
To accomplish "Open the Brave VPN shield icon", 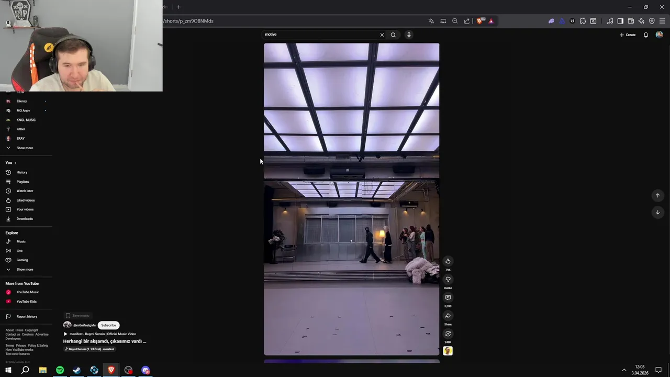I will [x=652, y=21].
